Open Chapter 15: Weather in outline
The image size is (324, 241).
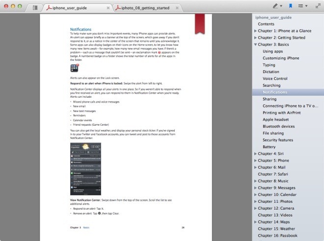[276, 229]
